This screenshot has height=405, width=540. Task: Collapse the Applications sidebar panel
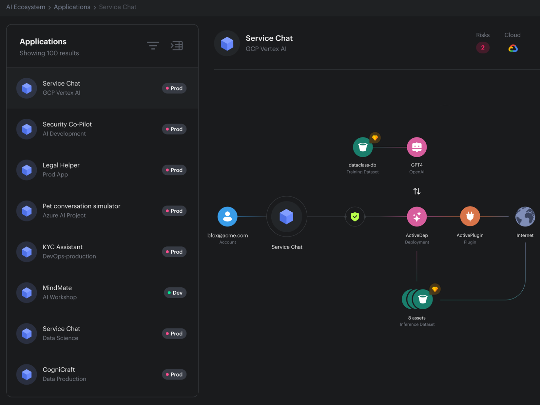(x=177, y=46)
